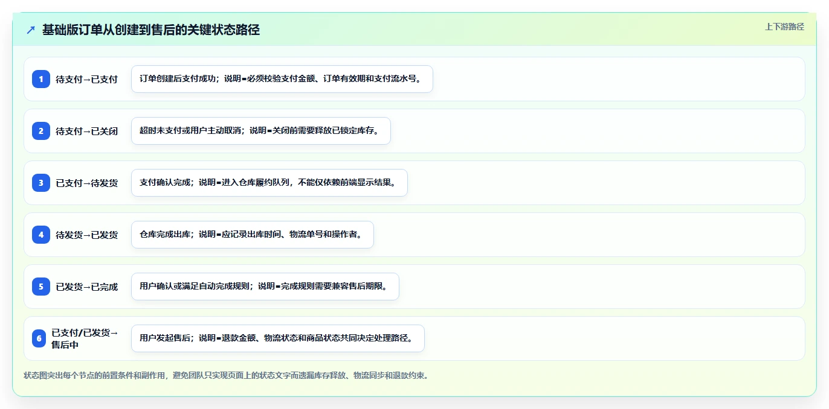Open the 订单创建后支付成功 description box
The width and height of the screenshot is (829, 409).
[x=282, y=79]
